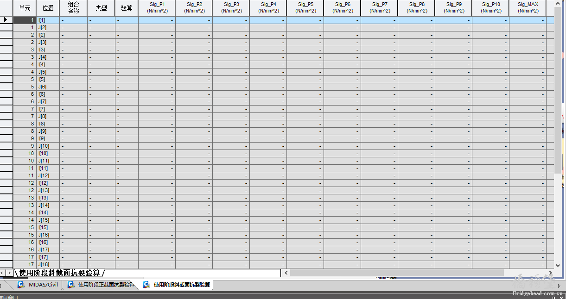566x299 pixels.
Task: Click the Sig_P10 column header
Action: [490, 8]
